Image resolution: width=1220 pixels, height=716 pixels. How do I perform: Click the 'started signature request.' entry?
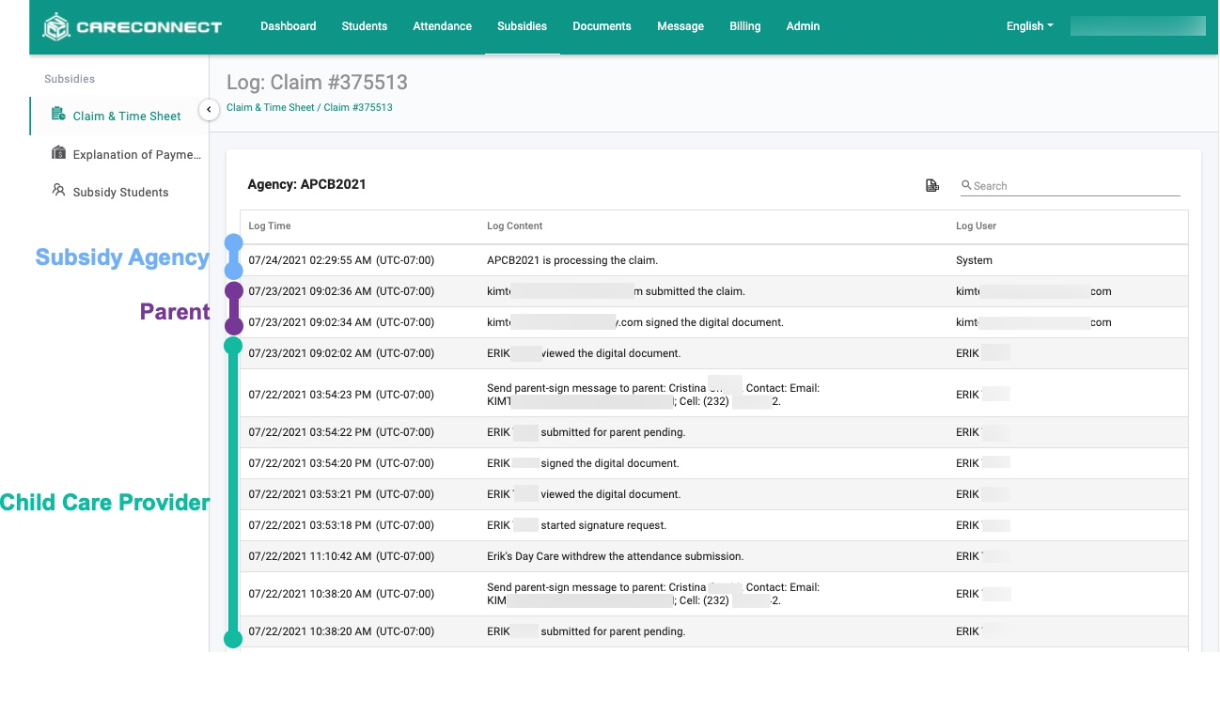[x=576, y=525]
